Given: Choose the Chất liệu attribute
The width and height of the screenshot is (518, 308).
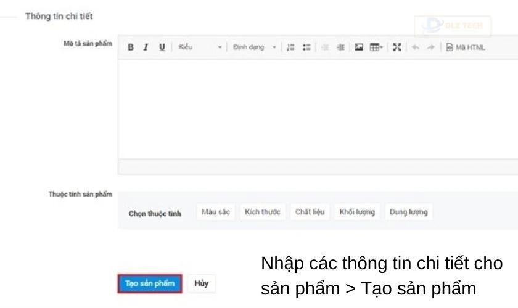Looking at the screenshot, I should click(310, 212).
